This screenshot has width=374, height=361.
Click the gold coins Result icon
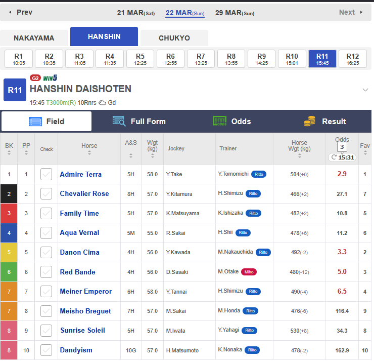click(310, 121)
